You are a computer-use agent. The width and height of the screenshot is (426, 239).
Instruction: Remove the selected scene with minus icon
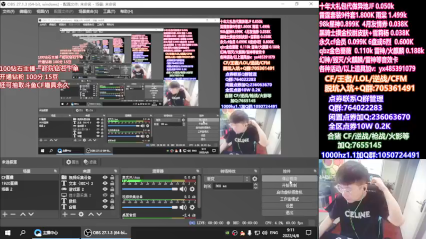pos(13,215)
